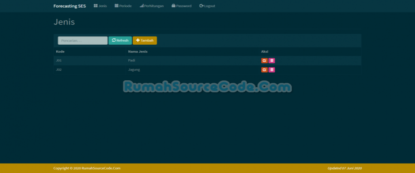The width and height of the screenshot is (415, 173).
Task: Click the Jenis page heading
Action: coord(64,22)
